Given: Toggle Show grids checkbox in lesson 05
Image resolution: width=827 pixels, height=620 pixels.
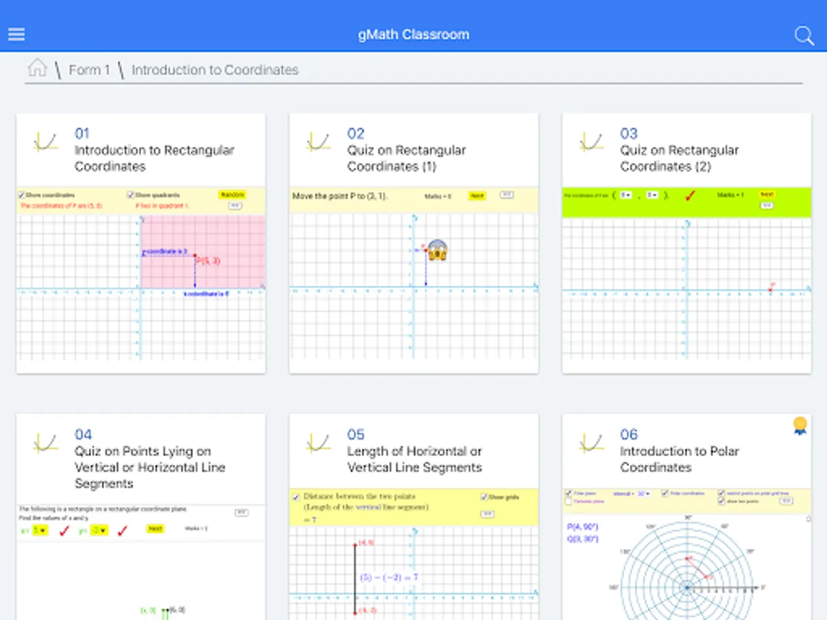Looking at the screenshot, I should point(484,497).
